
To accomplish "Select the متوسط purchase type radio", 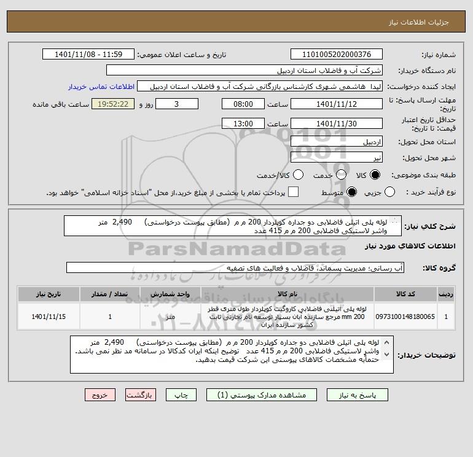I will (352, 192).
